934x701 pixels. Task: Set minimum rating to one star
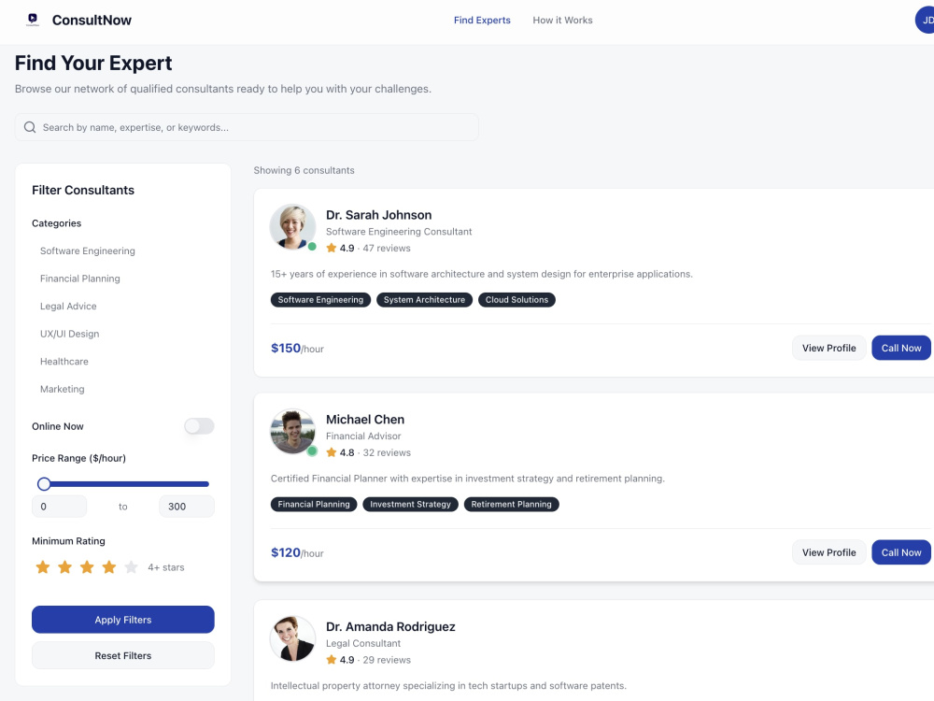pos(43,567)
